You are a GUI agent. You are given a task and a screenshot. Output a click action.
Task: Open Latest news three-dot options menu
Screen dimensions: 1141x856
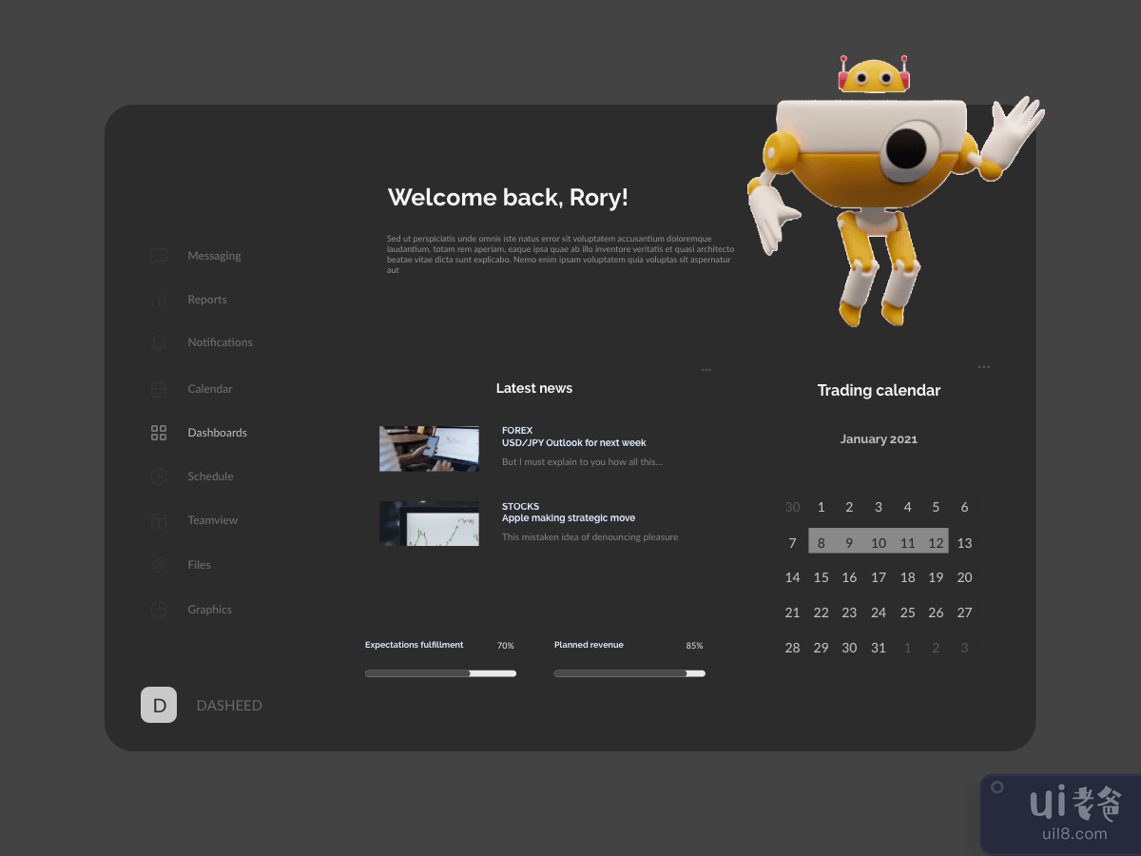pyautogui.click(x=706, y=369)
